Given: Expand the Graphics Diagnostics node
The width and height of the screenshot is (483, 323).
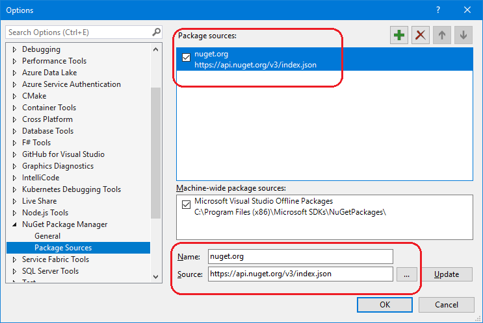Looking at the screenshot, I should [x=14, y=166].
